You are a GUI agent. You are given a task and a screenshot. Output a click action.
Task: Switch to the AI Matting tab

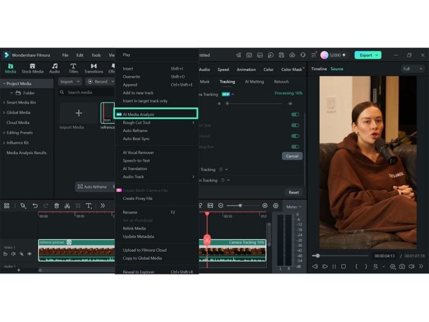[x=254, y=81]
